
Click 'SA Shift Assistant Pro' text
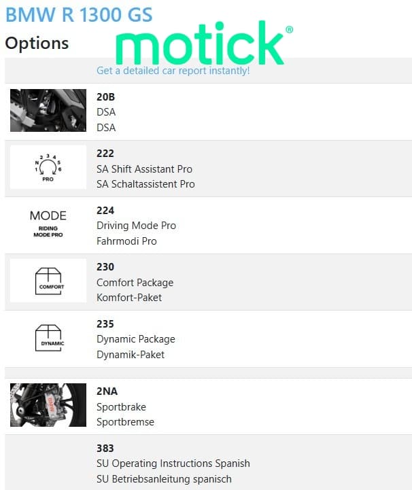pyautogui.click(x=144, y=169)
